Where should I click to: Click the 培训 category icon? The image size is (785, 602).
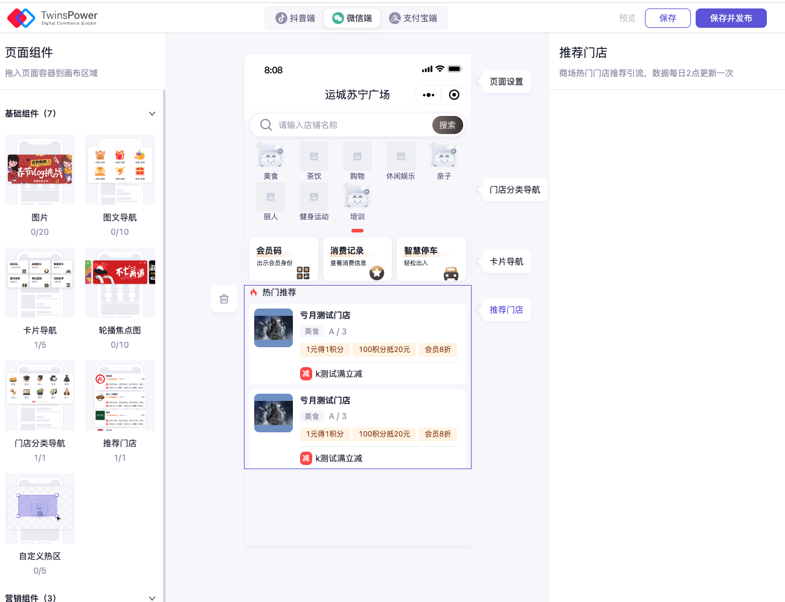[357, 196]
